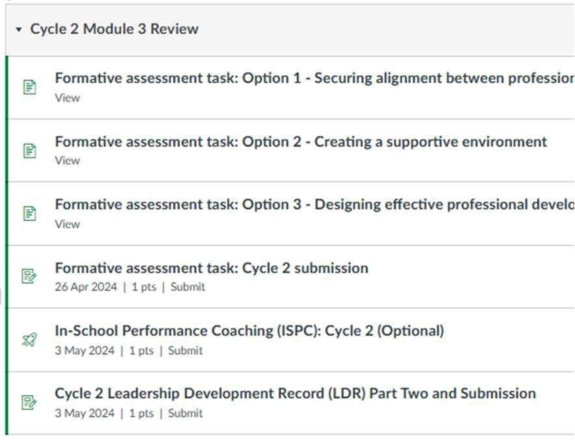Screen dimensions: 575x441
Task: Open Cycle 2 Leadership Development Record Part Two
Action: coord(295,394)
